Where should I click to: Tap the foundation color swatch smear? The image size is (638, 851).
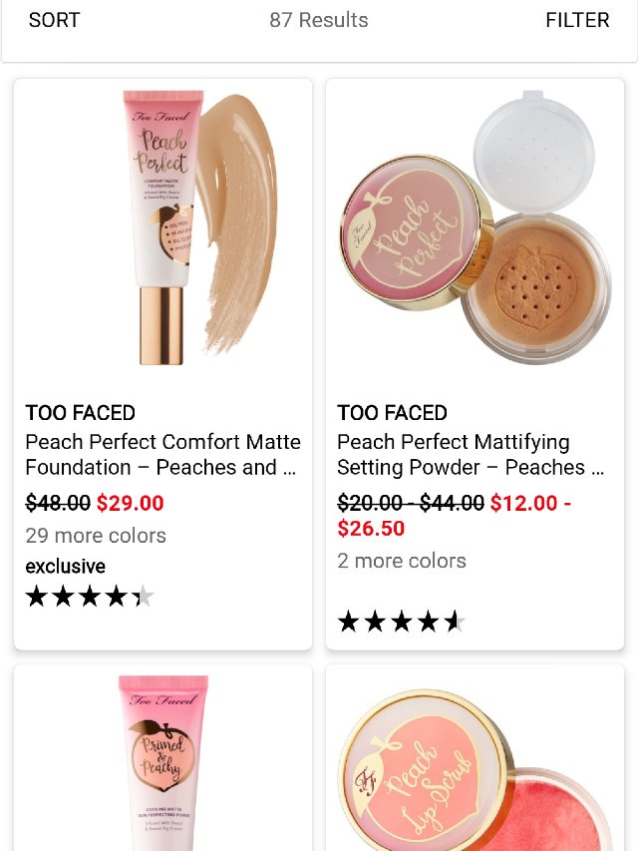237,223
